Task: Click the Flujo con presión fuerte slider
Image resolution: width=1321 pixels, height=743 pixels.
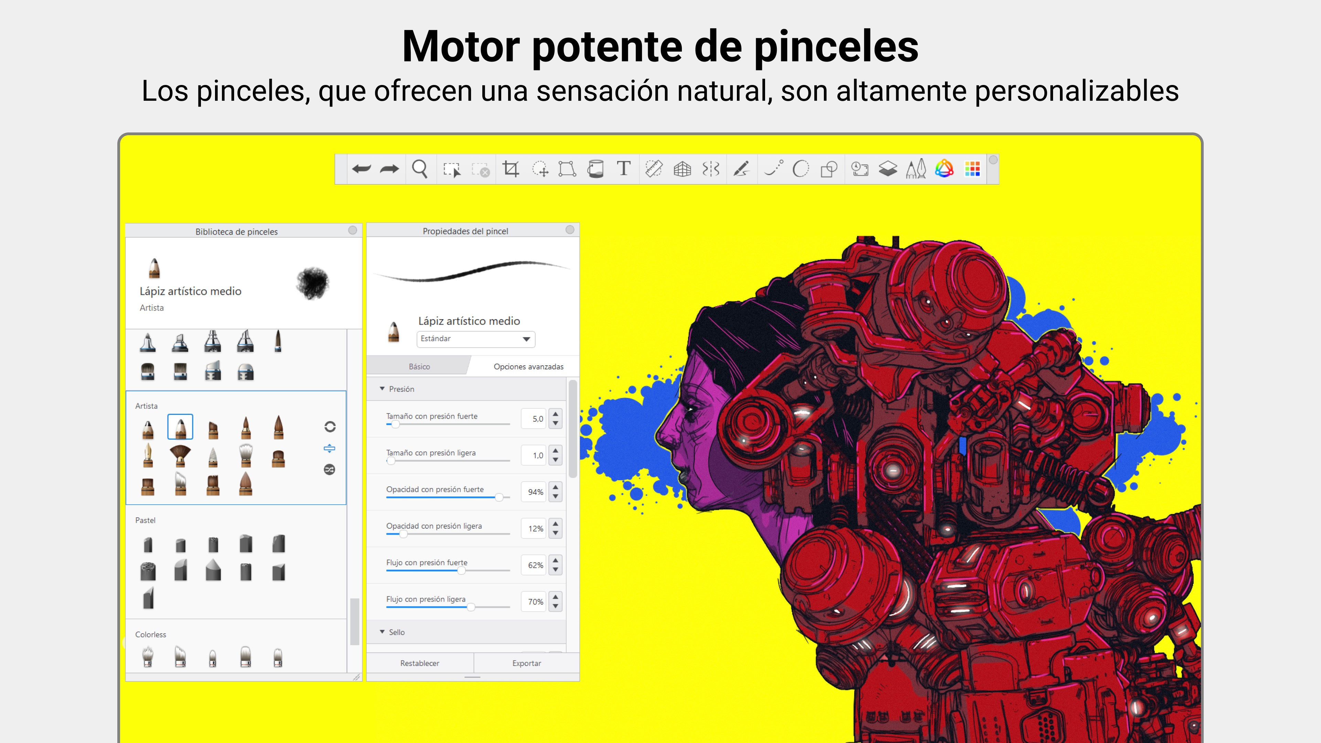Action: pyautogui.click(x=448, y=570)
